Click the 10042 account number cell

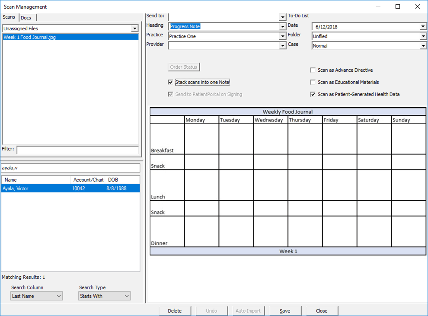(79, 188)
